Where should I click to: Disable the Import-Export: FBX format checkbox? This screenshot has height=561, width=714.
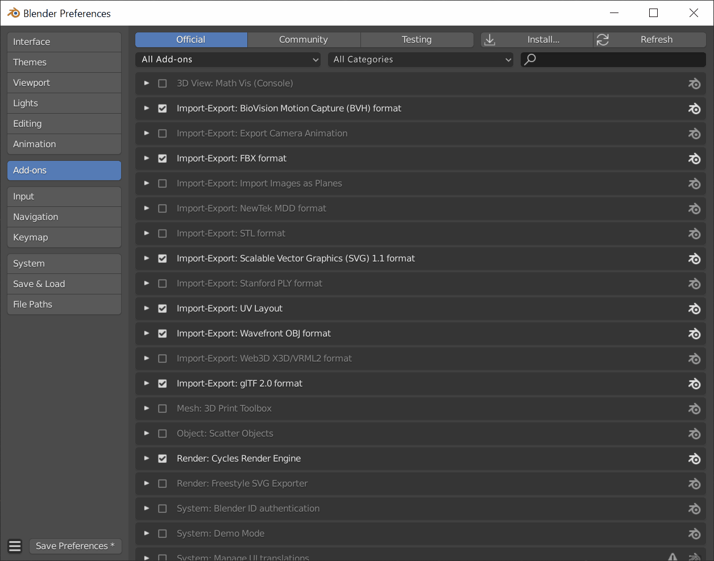click(x=163, y=159)
